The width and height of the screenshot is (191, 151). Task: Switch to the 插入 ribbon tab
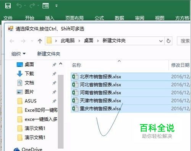click(50, 18)
